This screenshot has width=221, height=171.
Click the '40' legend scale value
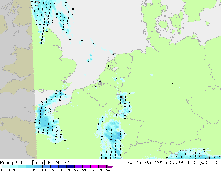(92, 170)
